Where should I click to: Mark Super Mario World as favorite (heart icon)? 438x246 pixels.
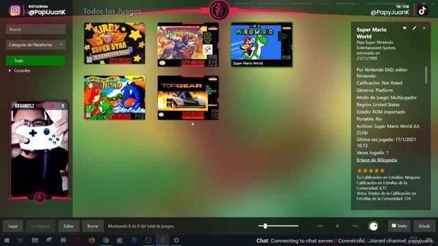point(404,28)
